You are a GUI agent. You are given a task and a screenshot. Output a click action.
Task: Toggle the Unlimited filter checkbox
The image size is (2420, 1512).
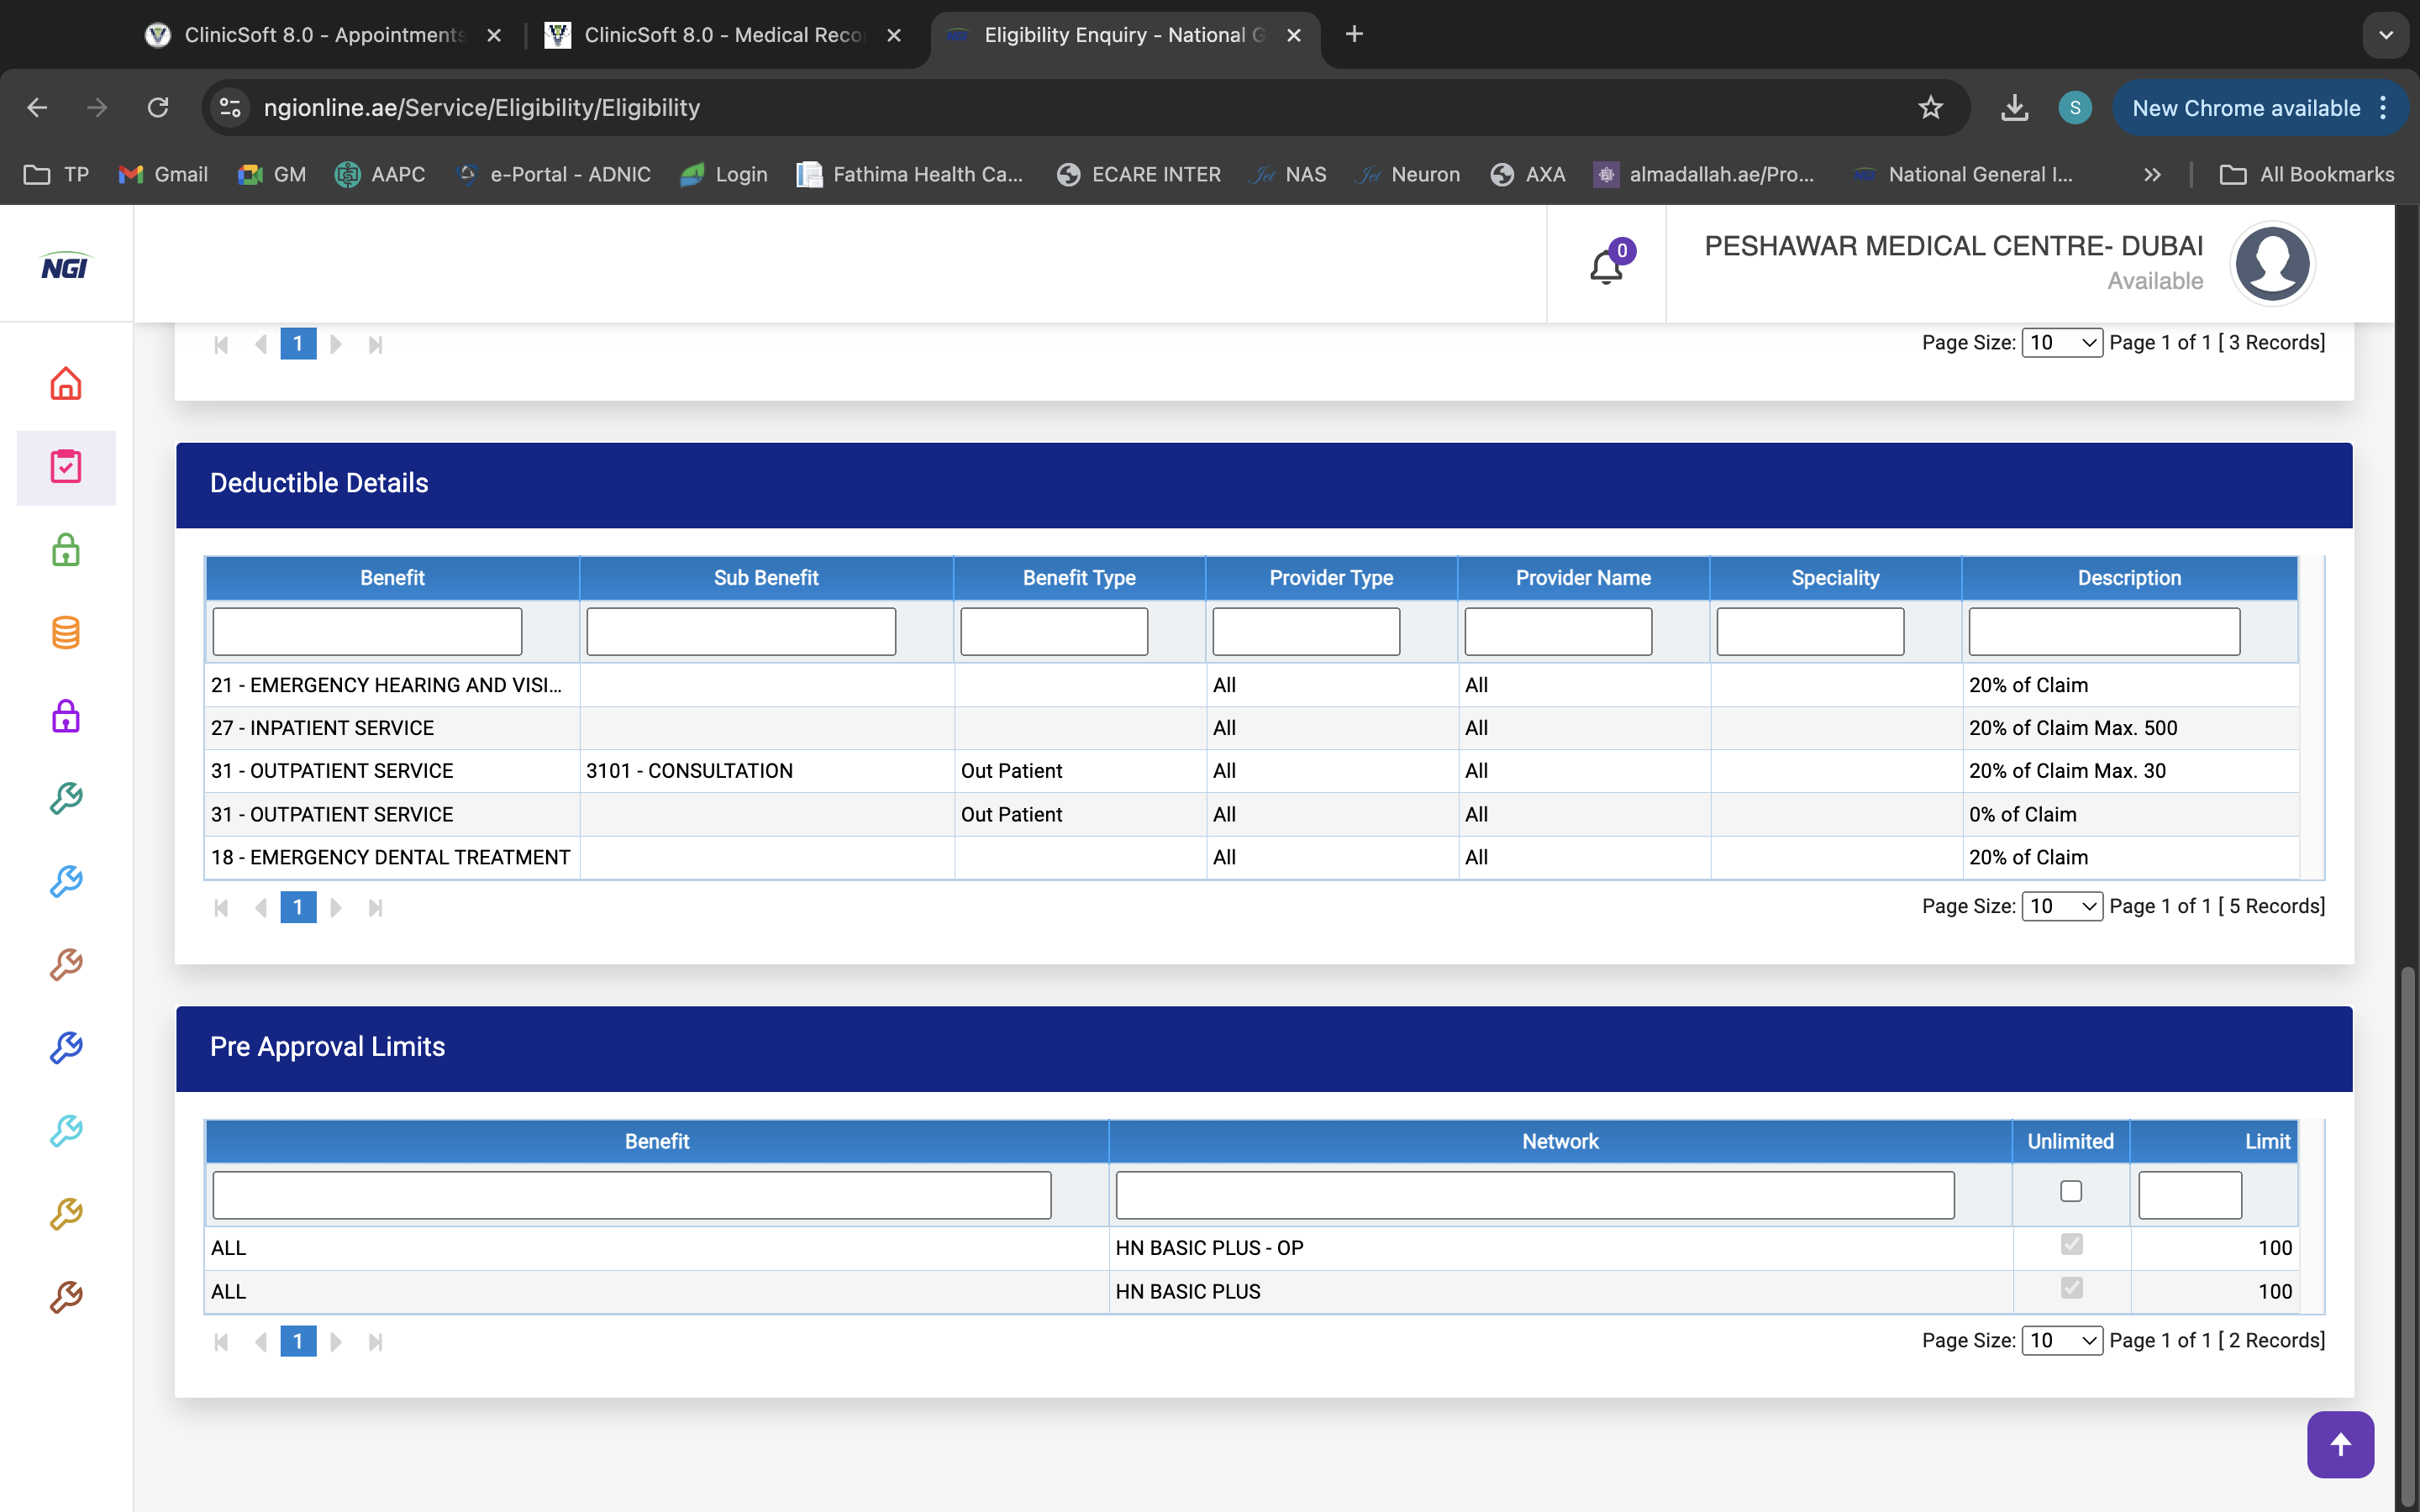[2071, 1191]
